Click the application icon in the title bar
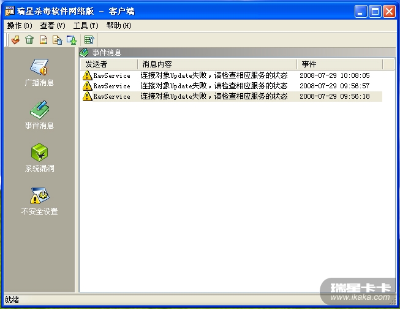 [10, 11]
